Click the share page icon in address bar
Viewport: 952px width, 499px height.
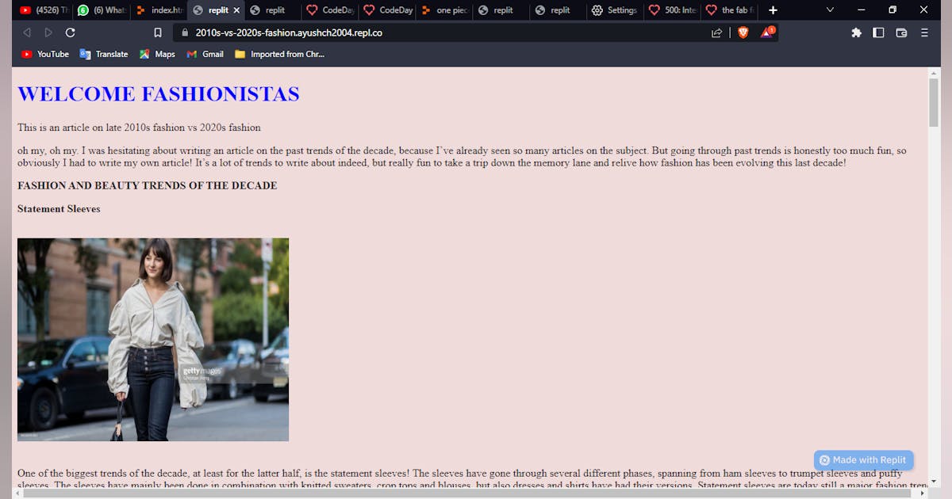click(716, 32)
